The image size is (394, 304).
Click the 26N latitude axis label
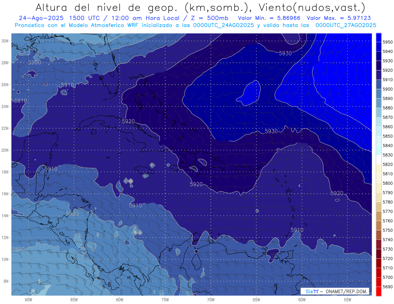click(5, 85)
